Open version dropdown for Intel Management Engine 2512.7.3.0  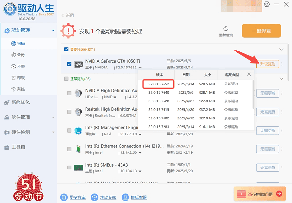point(140,134)
